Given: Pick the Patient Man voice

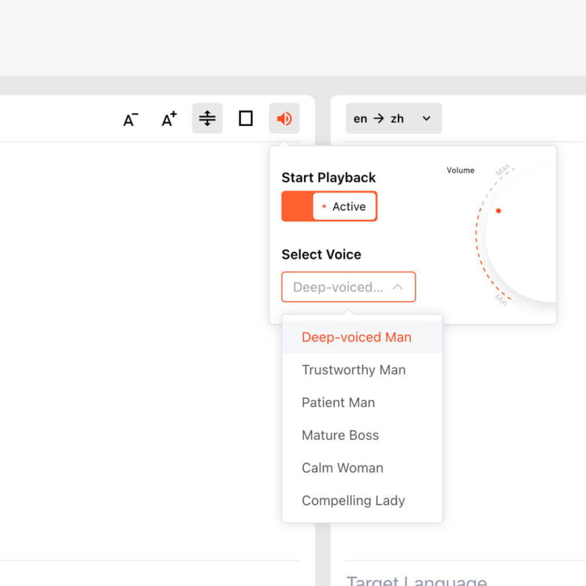Looking at the screenshot, I should (338, 402).
